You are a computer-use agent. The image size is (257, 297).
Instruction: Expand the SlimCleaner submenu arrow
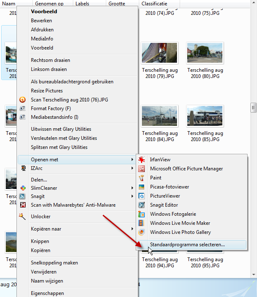click(x=132, y=188)
